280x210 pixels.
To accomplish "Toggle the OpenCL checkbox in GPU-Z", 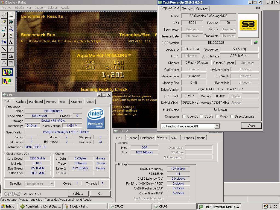I will coord(184,116).
